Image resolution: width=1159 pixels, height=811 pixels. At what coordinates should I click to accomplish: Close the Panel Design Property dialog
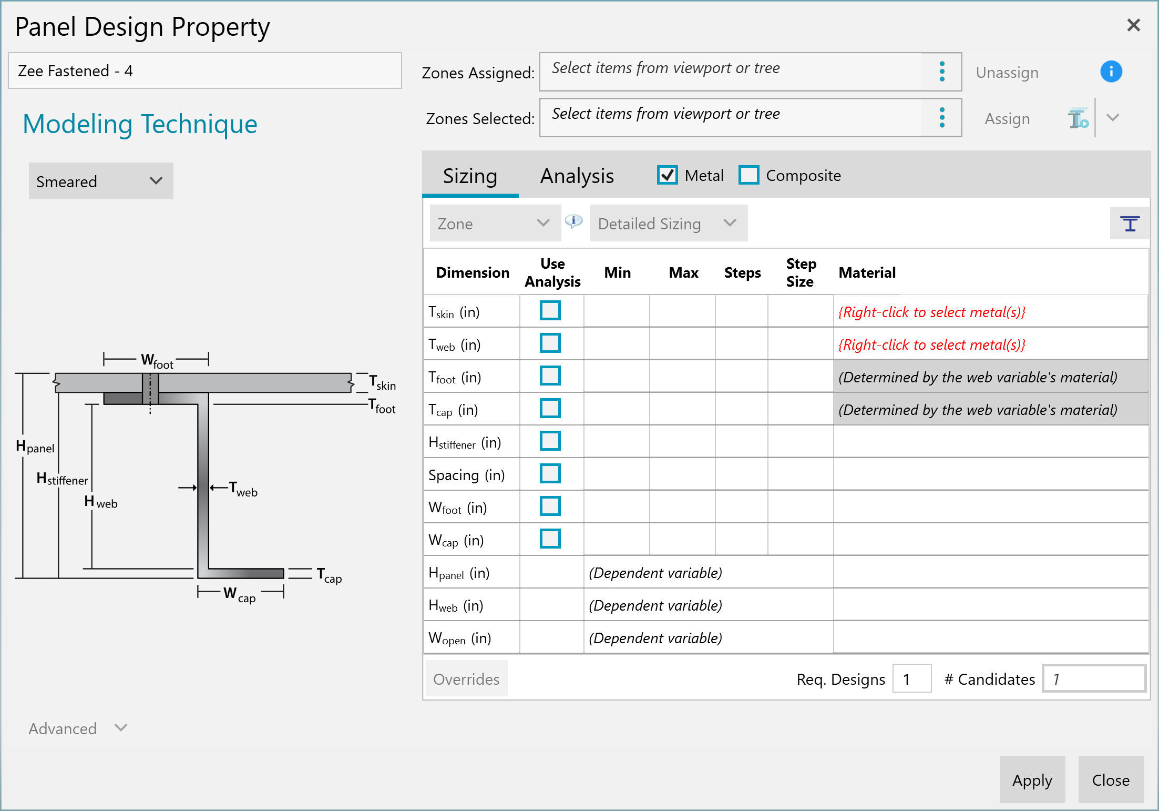point(1133,25)
